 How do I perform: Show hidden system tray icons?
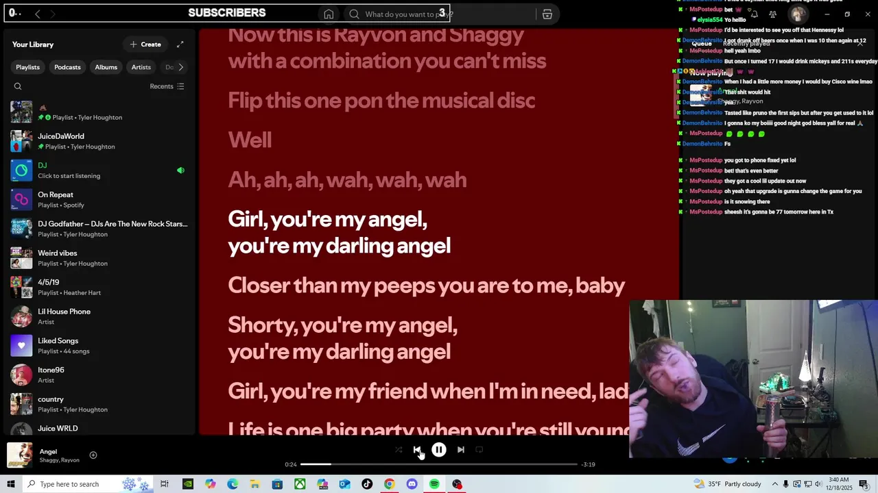click(776, 484)
